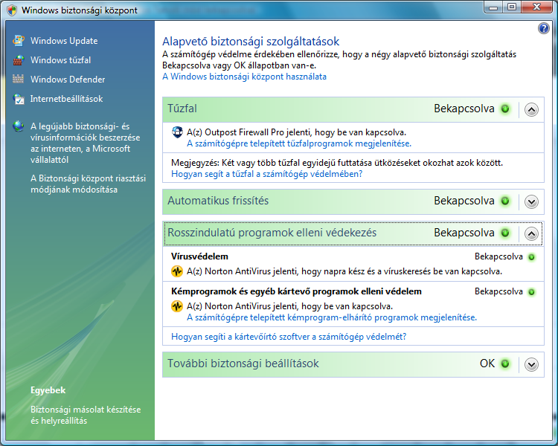This screenshot has width=558, height=446.
Task: Collapse the Tűzfal section
Action: coord(531,109)
